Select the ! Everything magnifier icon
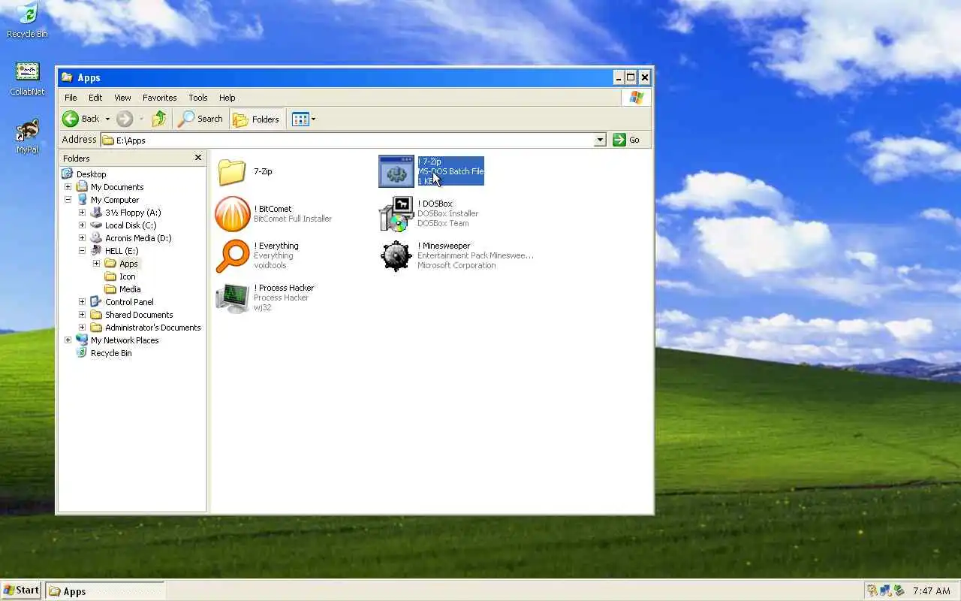Image resolution: width=961 pixels, height=601 pixels. (232, 255)
